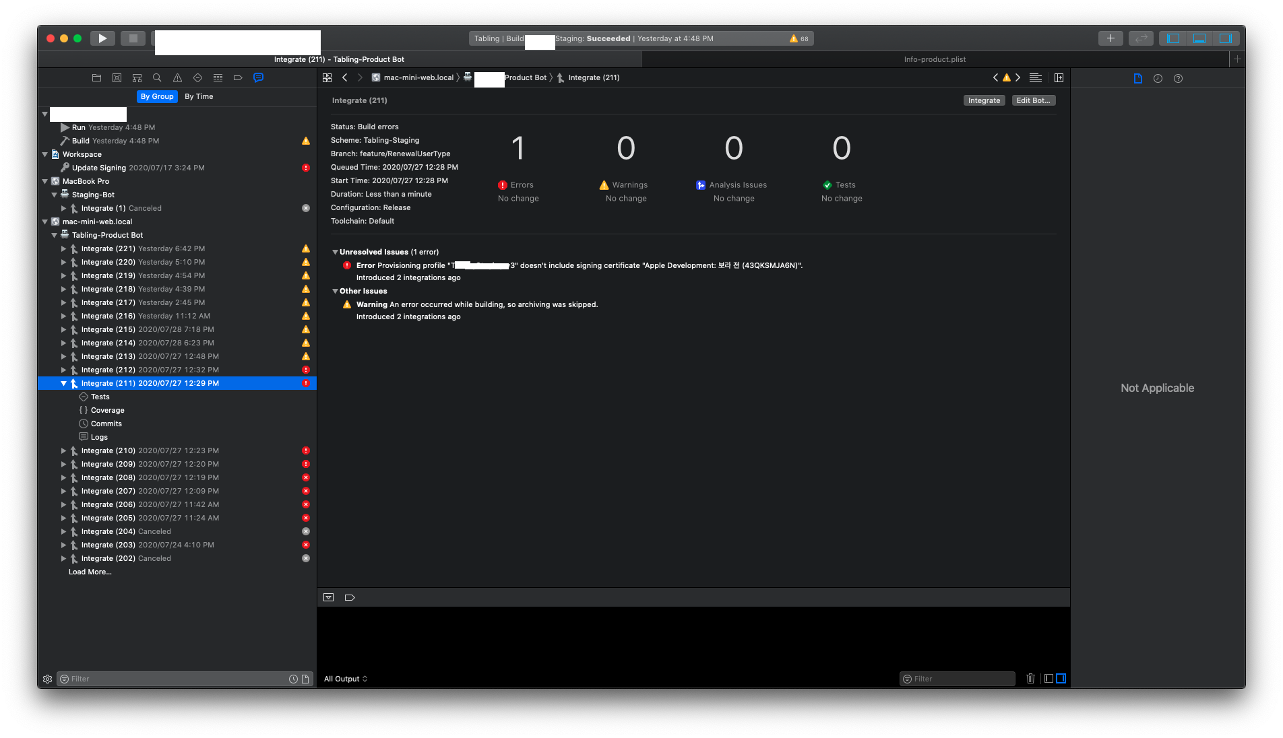The image size is (1283, 738).
Task: Add a new tab with the plus
Action: pyautogui.click(x=1237, y=59)
